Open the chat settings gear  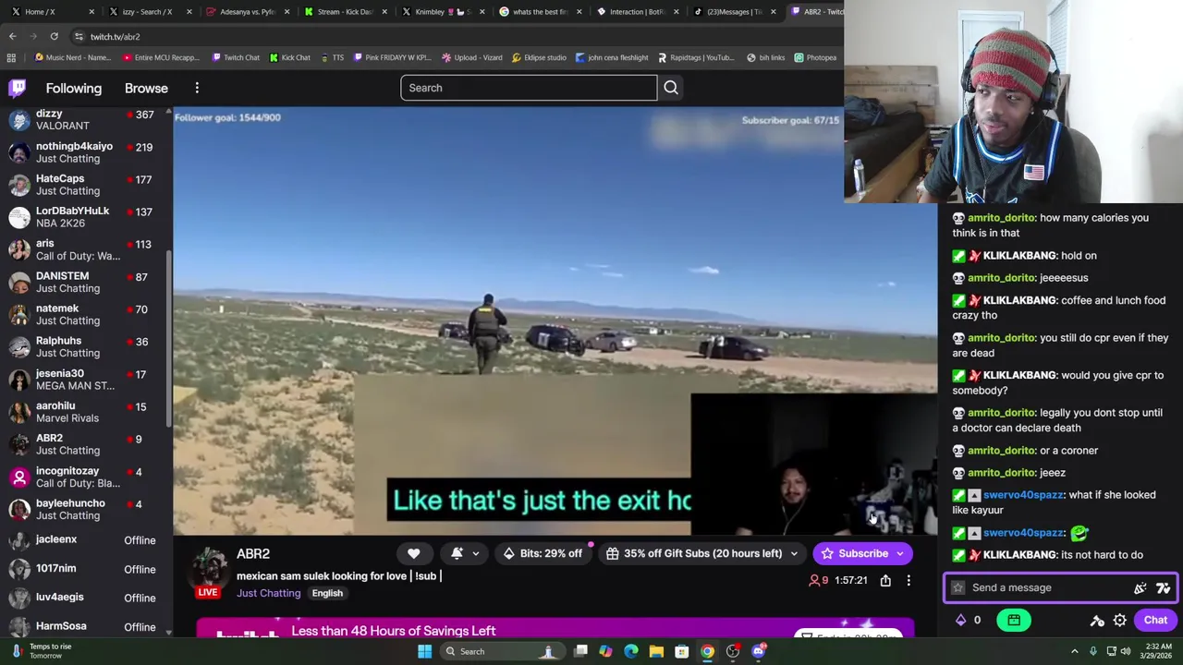click(1119, 621)
